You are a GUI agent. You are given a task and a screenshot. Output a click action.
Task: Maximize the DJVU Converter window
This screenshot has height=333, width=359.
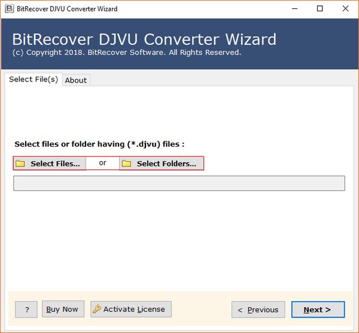tap(320, 9)
